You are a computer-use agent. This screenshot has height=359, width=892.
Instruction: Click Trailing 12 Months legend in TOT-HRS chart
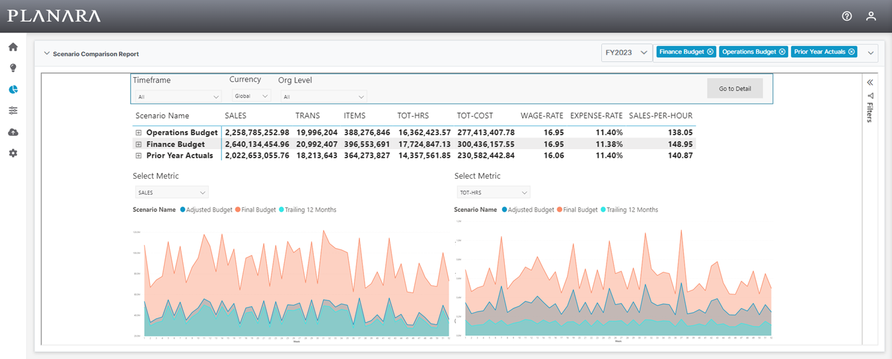629,210
